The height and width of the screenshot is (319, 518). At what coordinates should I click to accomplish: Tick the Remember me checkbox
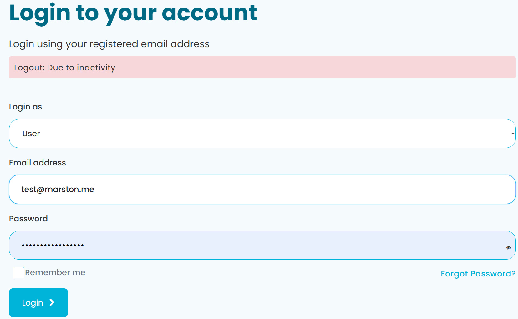coord(18,273)
